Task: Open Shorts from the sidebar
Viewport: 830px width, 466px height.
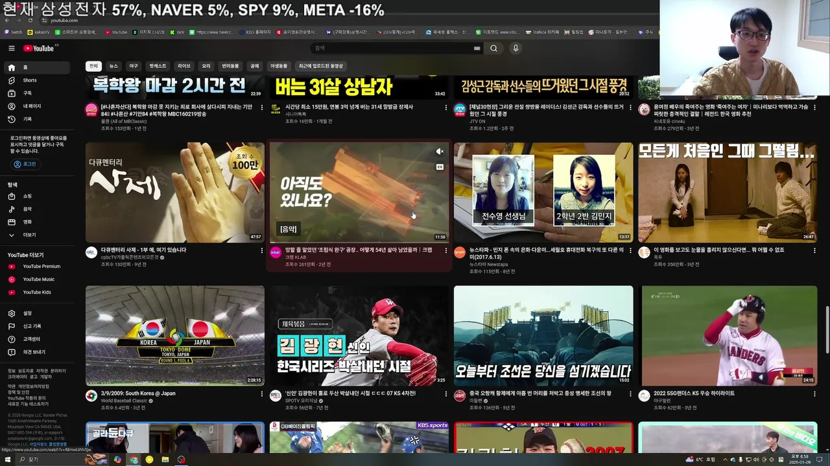Action: pyautogui.click(x=36, y=80)
